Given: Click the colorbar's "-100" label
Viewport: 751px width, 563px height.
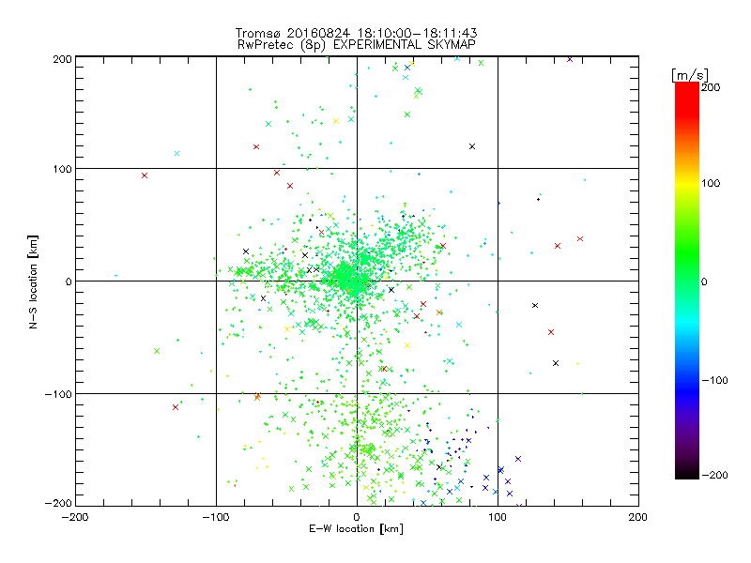Looking at the screenshot, I should pyautogui.click(x=714, y=380).
